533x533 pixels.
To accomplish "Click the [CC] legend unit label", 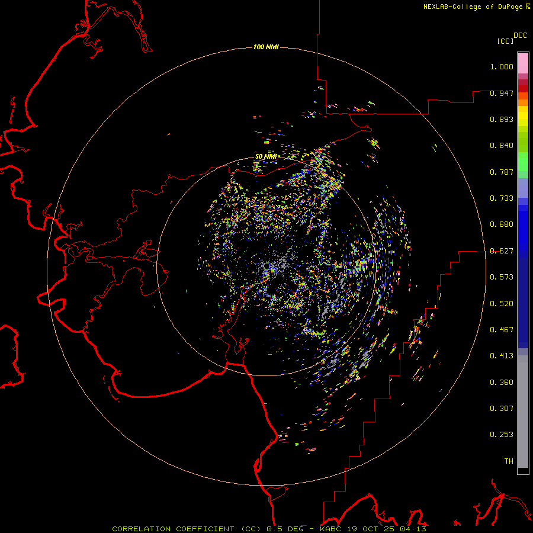I will tap(506, 41).
